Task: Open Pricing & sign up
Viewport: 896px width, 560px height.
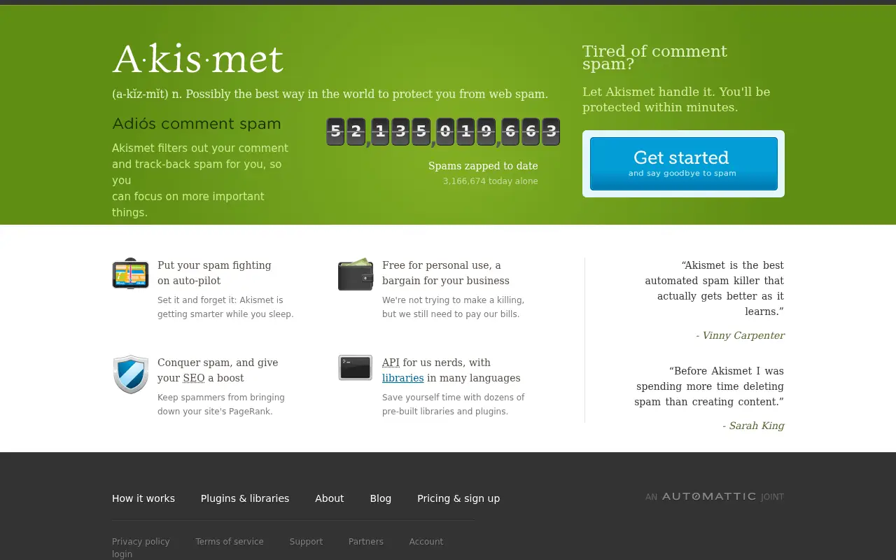Action: point(458,498)
